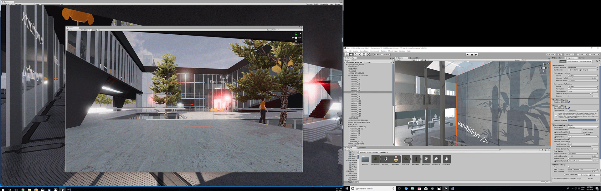Toggle Realtime Global Illumination checkbox
Image resolution: width=601 pixels, height=191 pixels.
click(569, 102)
